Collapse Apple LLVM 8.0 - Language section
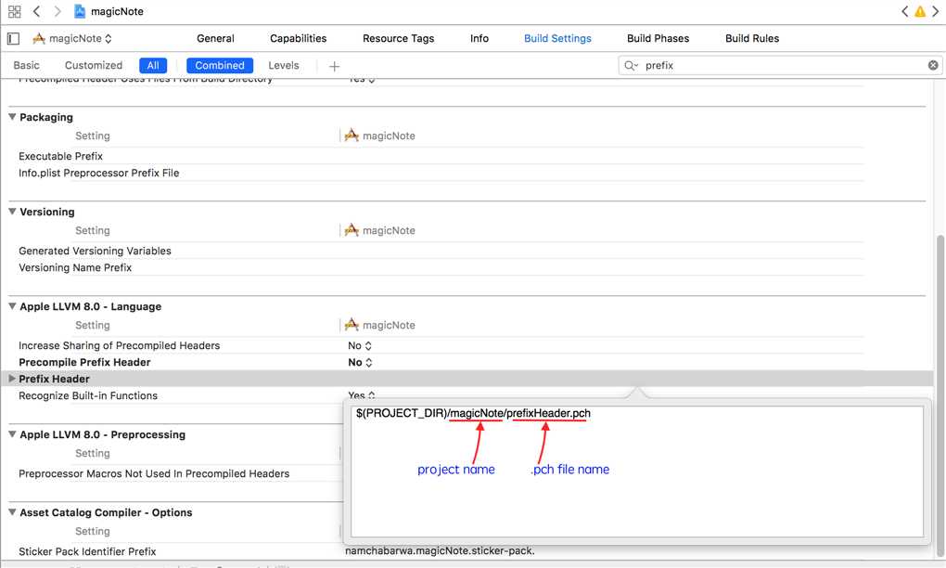 point(12,306)
